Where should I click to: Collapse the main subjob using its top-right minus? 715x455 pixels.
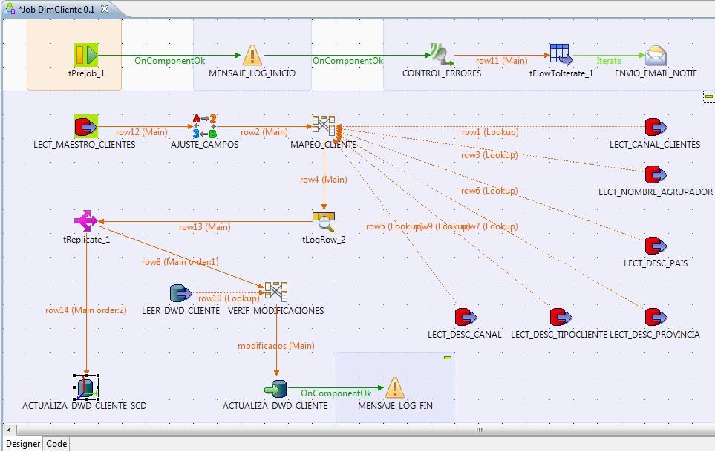coord(709,96)
